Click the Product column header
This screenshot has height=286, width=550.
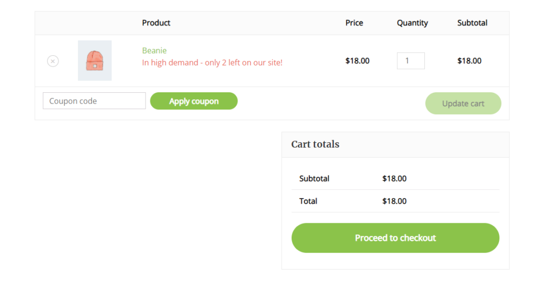(x=156, y=23)
